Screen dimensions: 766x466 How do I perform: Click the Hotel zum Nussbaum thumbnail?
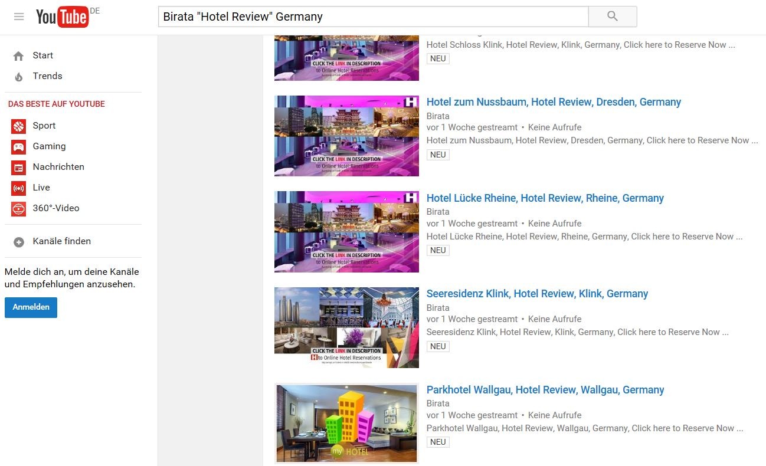coord(346,136)
